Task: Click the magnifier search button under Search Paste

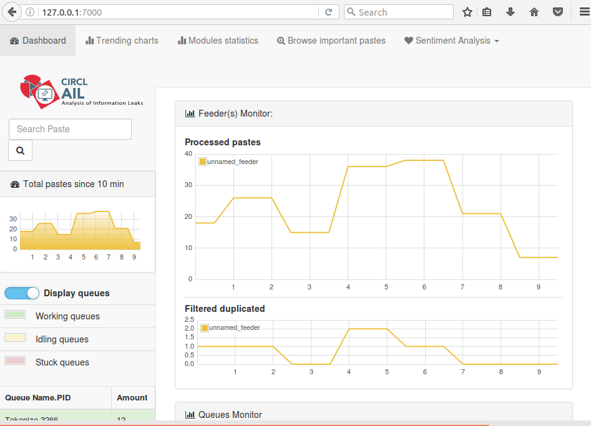Action: click(x=20, y=150)
